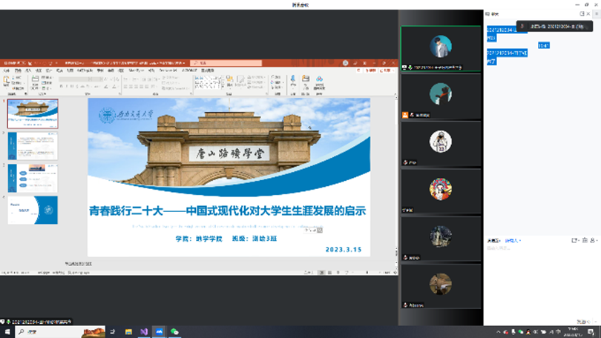The image size is (601, 338).
Task: Expand the chat settings dropdown at bottom right
Action: tap(594, 241)
